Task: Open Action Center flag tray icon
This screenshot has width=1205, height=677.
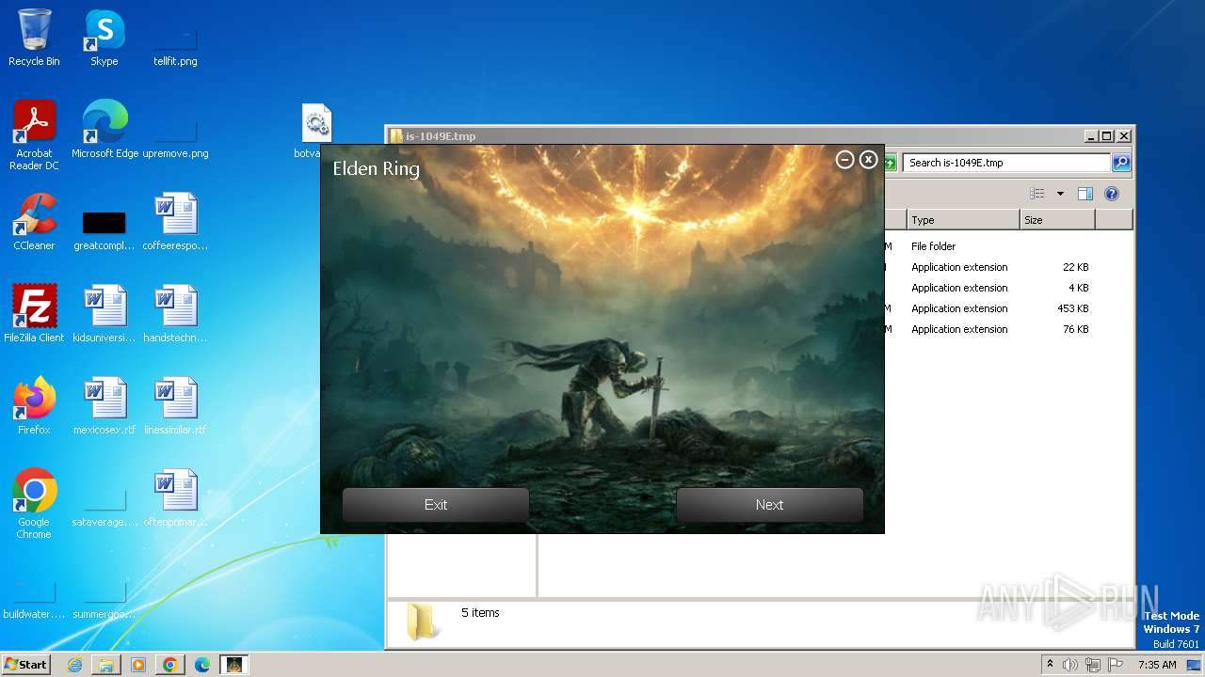Action: 1115,665
